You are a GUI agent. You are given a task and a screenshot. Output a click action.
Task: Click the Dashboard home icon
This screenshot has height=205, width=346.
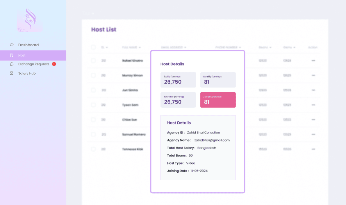[12, 45]
